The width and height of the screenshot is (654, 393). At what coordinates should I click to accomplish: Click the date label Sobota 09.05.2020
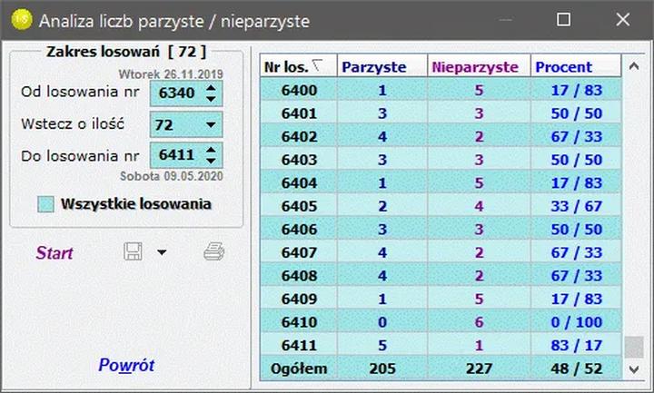172,176
